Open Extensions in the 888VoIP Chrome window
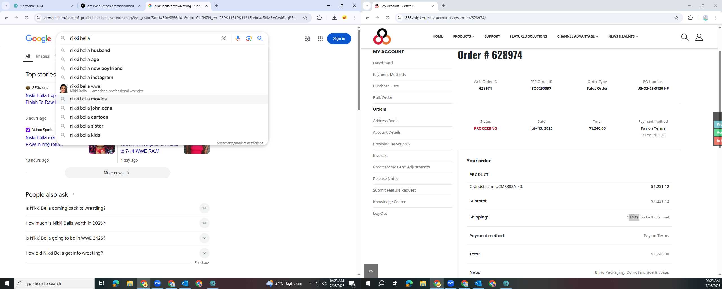The width and height of the screenshot is (722, 289). point(690,18)
